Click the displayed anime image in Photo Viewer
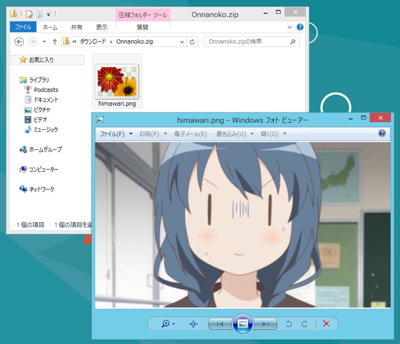Screen dimensions: 400x344 (242, 225)
